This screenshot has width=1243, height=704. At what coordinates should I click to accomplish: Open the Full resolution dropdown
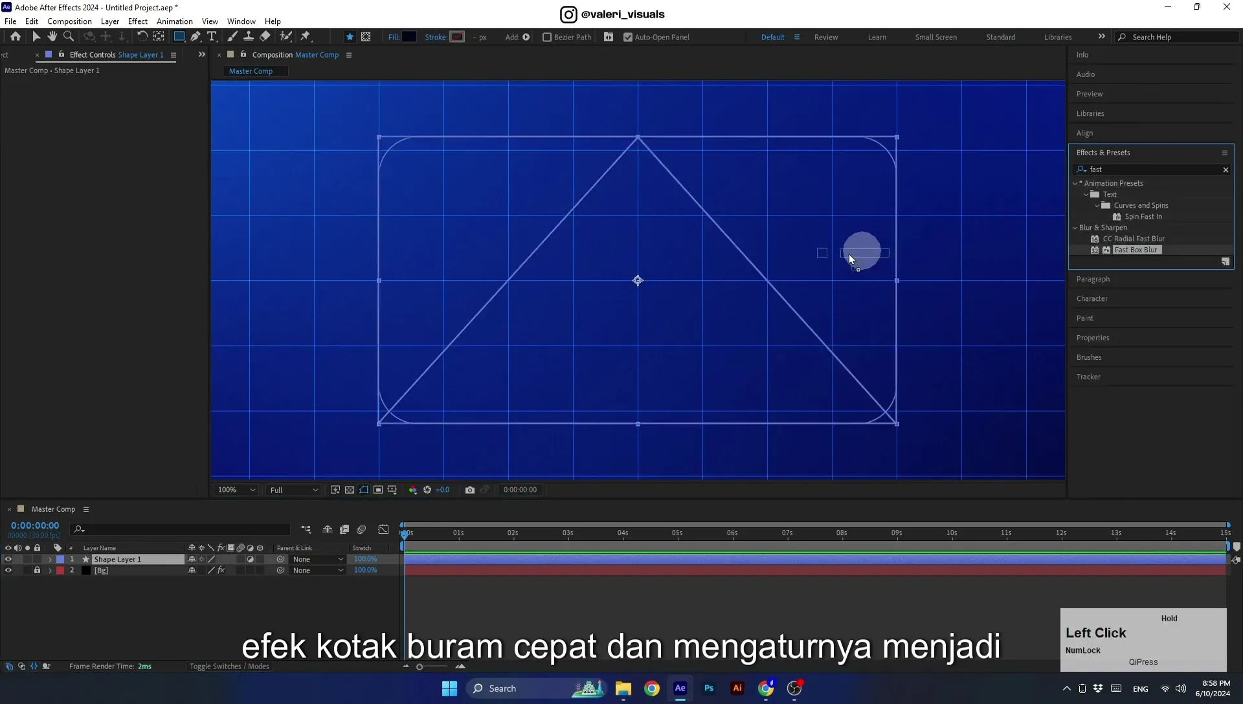[294, 490]
